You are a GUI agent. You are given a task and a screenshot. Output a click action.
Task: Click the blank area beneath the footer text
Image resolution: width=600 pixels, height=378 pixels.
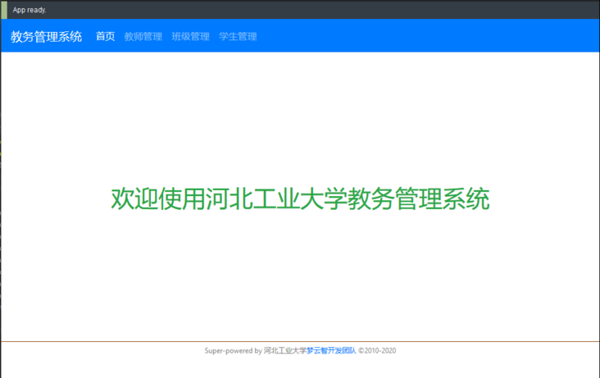pyautogui.click(x=300, y=367)
